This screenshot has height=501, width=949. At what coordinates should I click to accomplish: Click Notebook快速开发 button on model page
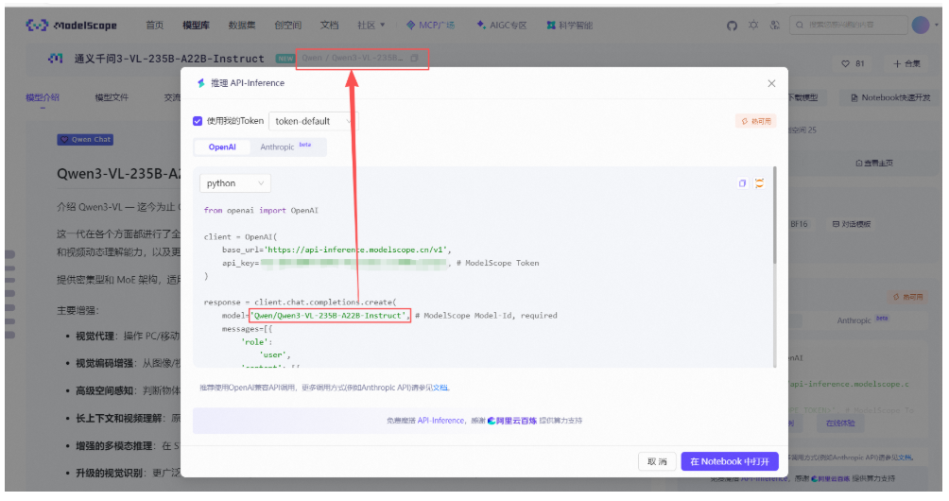890,97
